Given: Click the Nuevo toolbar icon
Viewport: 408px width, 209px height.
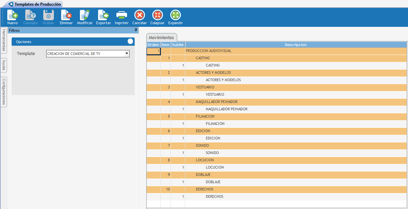Looking at the screenshot, I should 12,15.
